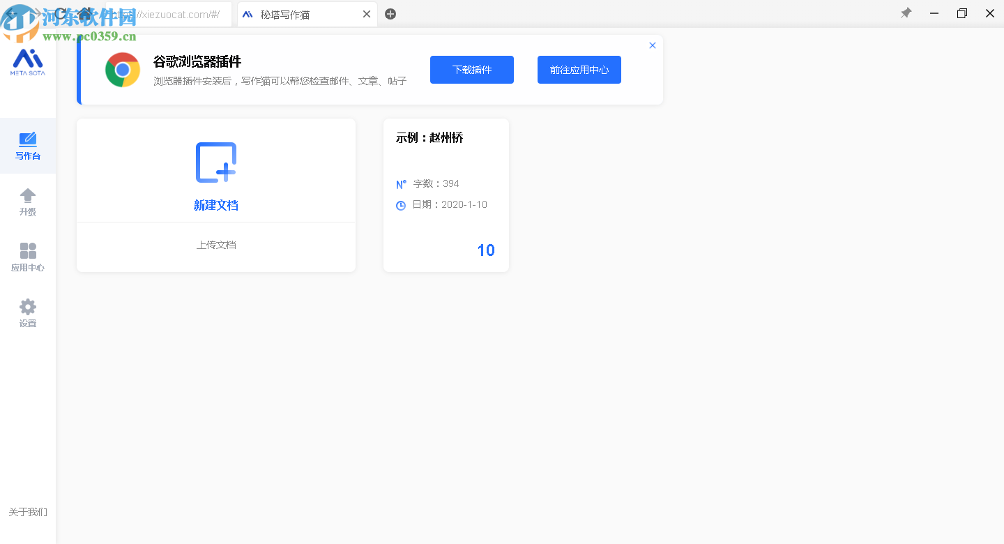Image resolution: width=1004 pixels, height=544 pixels.
Task: Dismiss the browser plugin banner
Action: click(x=652, y=45)
